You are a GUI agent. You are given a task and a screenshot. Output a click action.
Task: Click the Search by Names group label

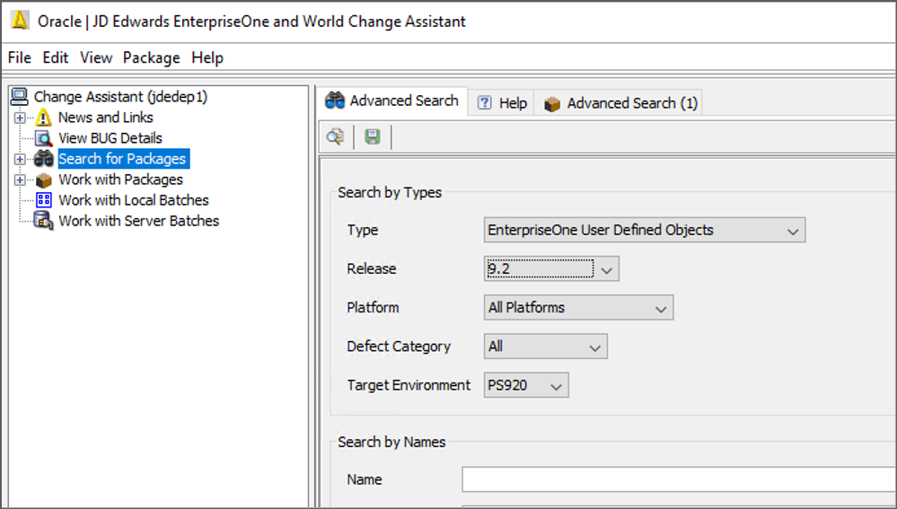pyautogui.click(x=391, y=442)
